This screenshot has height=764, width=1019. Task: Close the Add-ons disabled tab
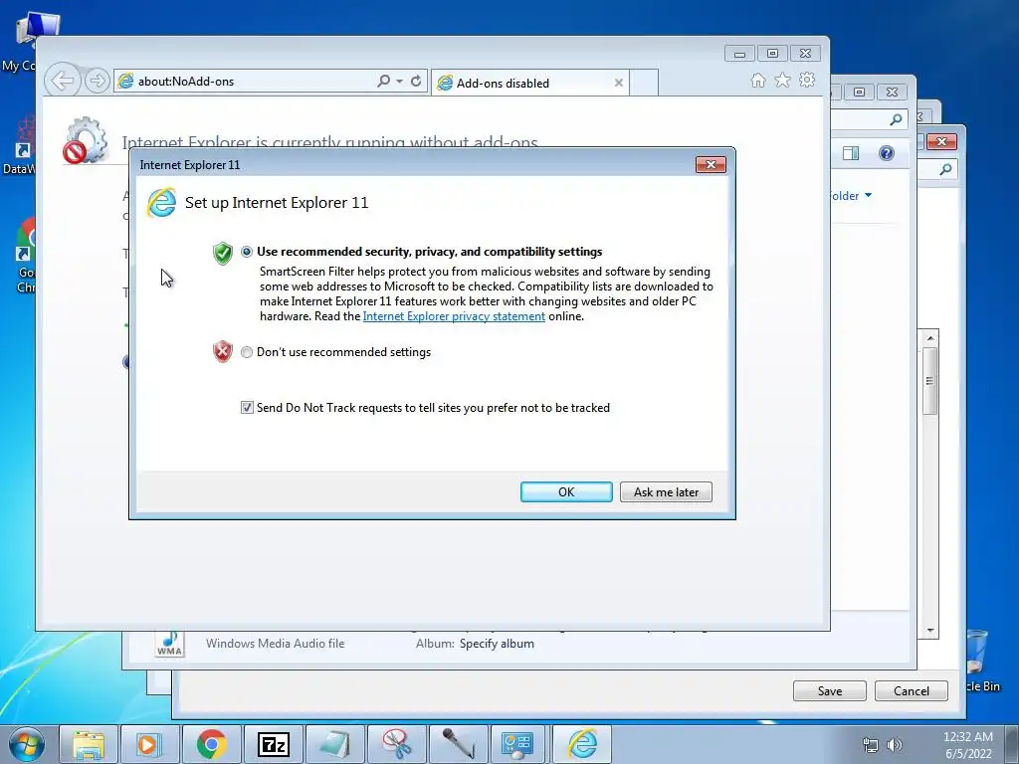point(619,84)
